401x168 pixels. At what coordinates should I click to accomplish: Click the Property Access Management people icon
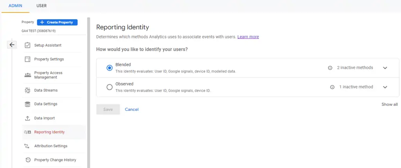coord(27,75)
